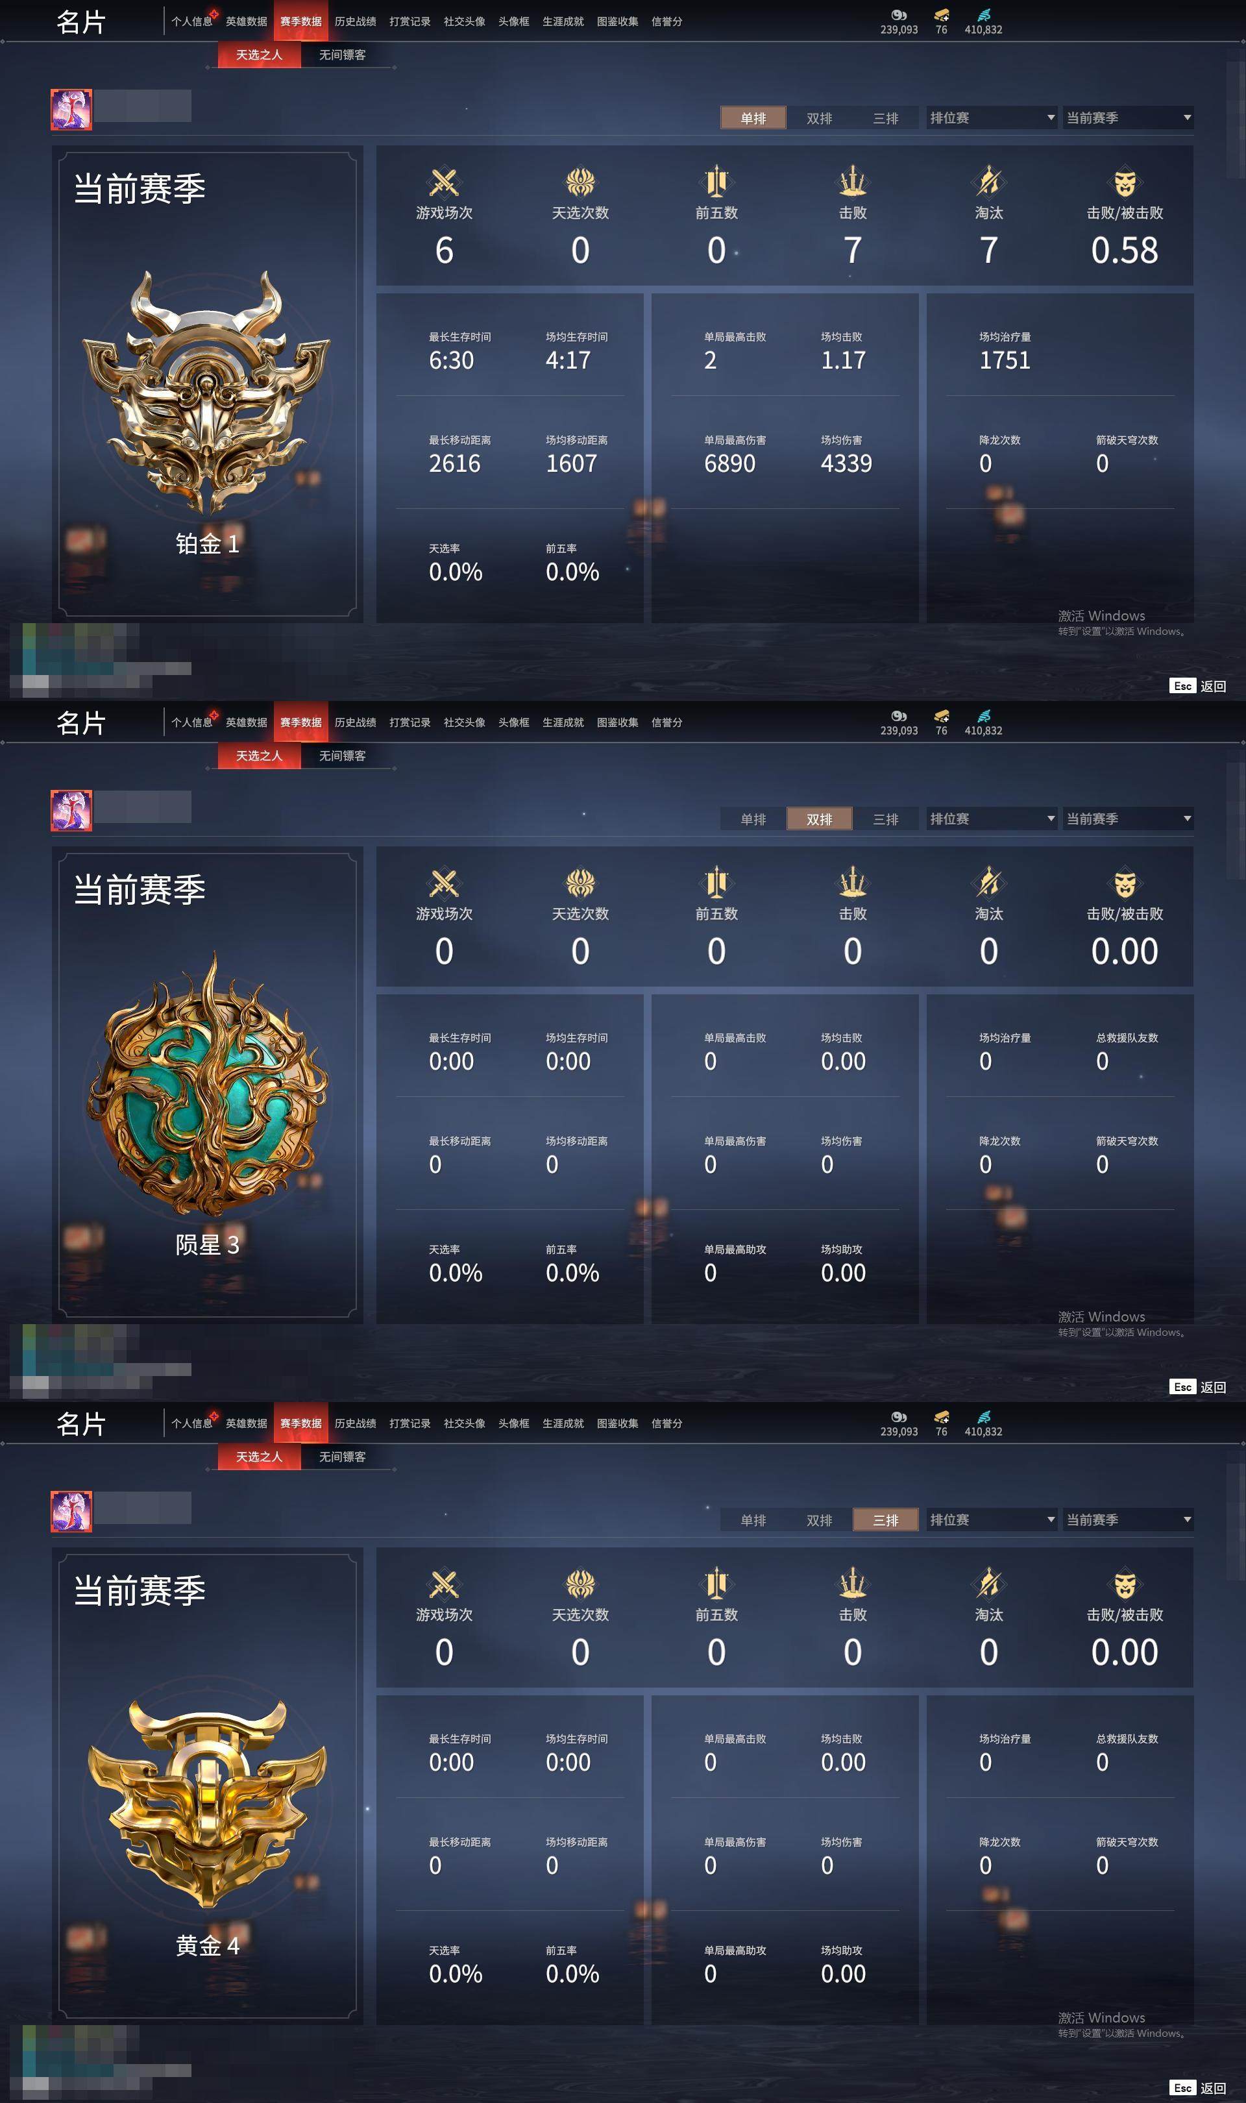Click the 天选次数 lotus icon in 陨星 3 view
Image resolution: width=1246 pixels, height=2103 pixels.
(580, 883)
